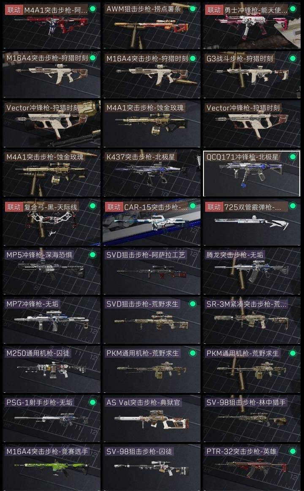Choose the M16A4突击步枪-竞赛选手 green skin

(x=52, y=468)
